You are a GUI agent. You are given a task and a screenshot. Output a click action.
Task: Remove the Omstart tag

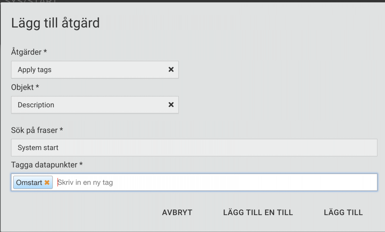coord(47,183)
